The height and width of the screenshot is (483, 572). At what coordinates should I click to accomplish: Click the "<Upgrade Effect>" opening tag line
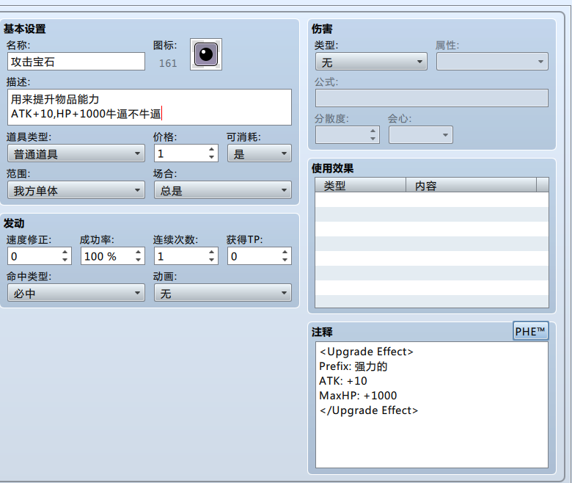(x=366, y=352)
